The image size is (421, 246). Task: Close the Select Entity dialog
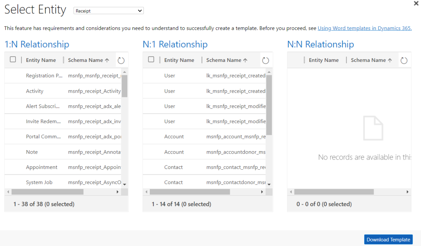(x=416, y=3)
